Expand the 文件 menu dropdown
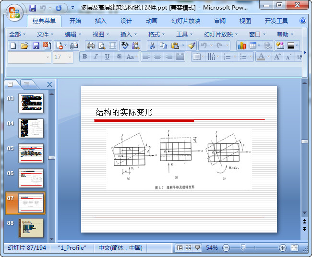This screenshot has width=312, height=257. [45, 35]
